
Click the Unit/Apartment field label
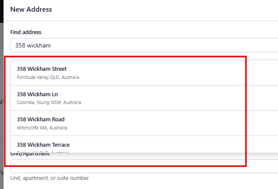(x=30, y=154)
